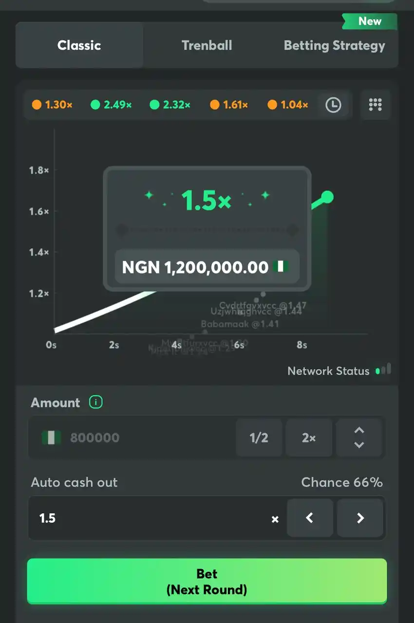
Task: Select the 1.30× round result
Action: pos(52,105)
